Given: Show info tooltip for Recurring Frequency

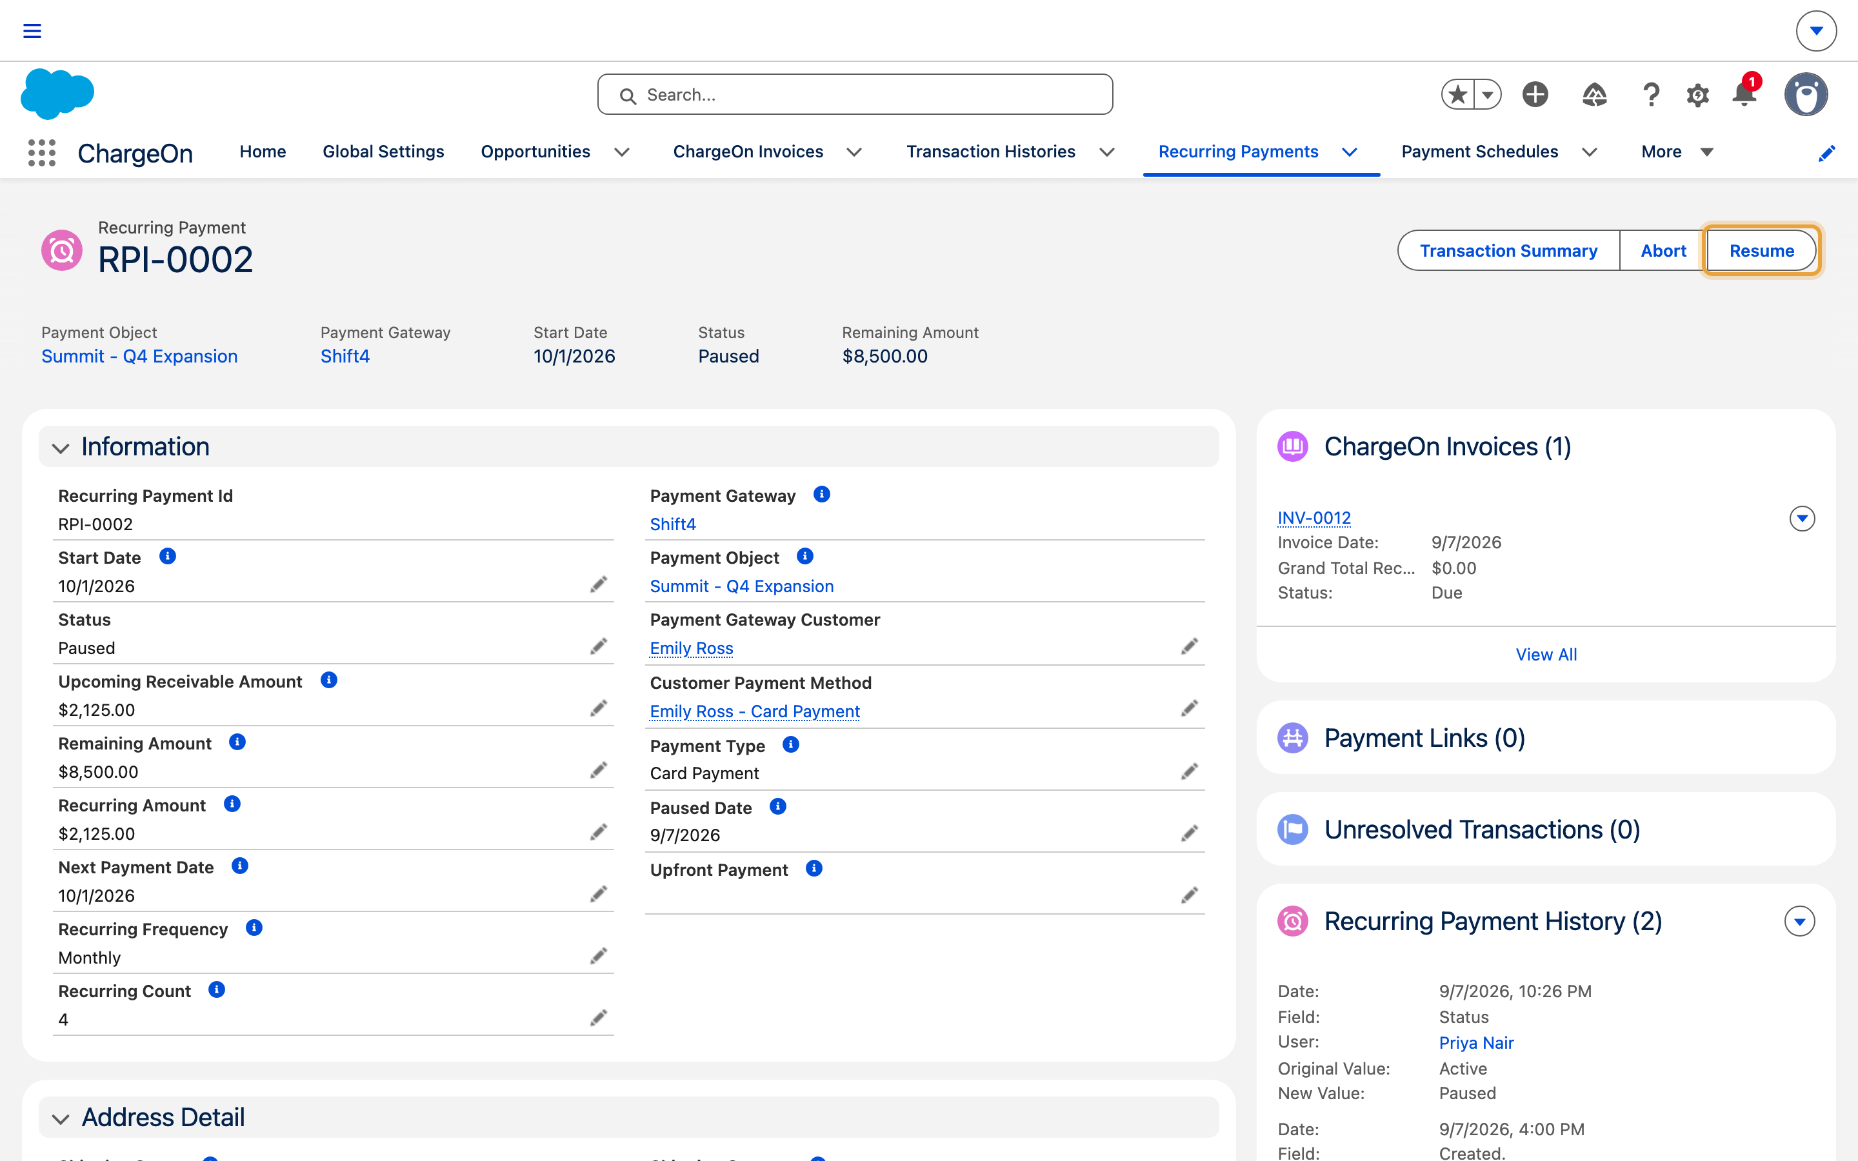Looking at the screenshot, I should pos(254,928).
